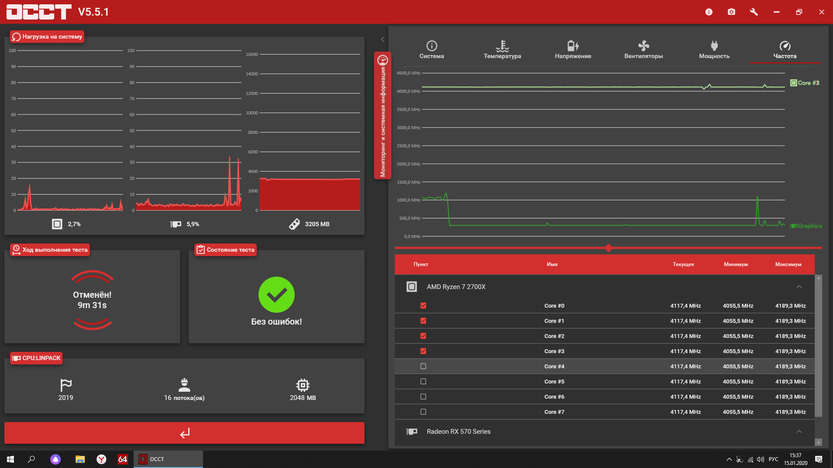Screen dimensions: 833x468
Task: Open the Yandex browser from taskbar
Action: point(102,459)
